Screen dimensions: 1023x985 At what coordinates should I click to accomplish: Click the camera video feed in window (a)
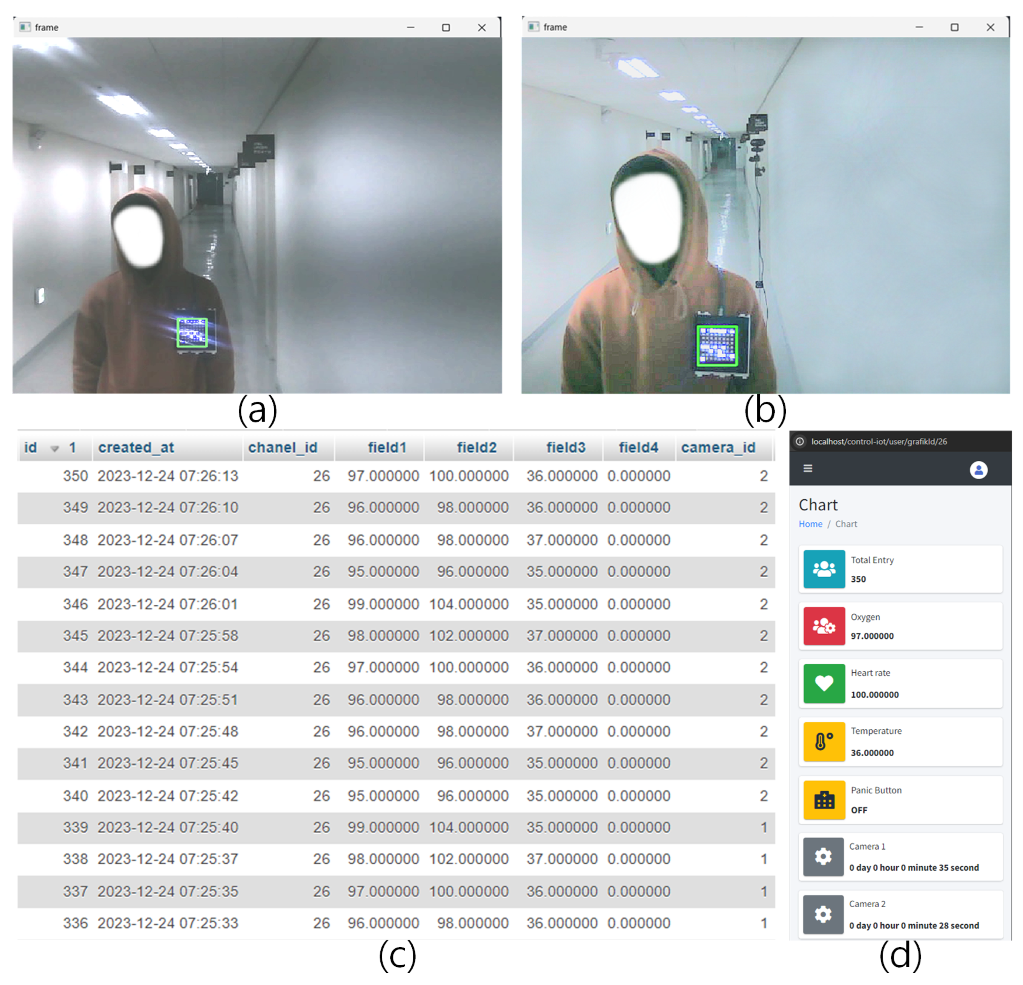click(257, 215)
